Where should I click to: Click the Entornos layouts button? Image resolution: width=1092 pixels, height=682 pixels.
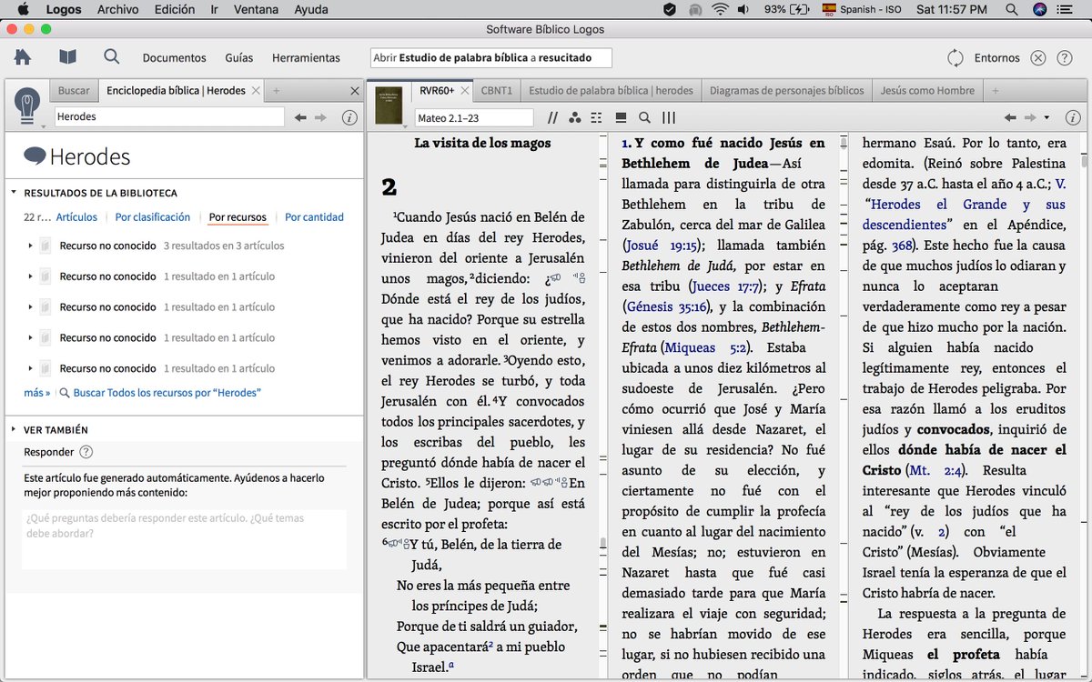click(996, 57)
